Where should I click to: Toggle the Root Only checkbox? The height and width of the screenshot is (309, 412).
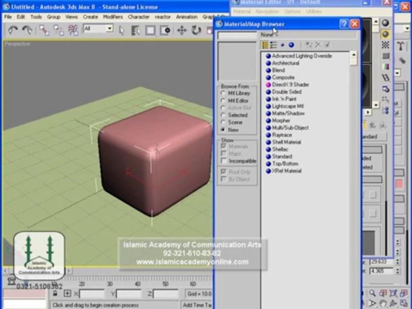tap(224, 172)
